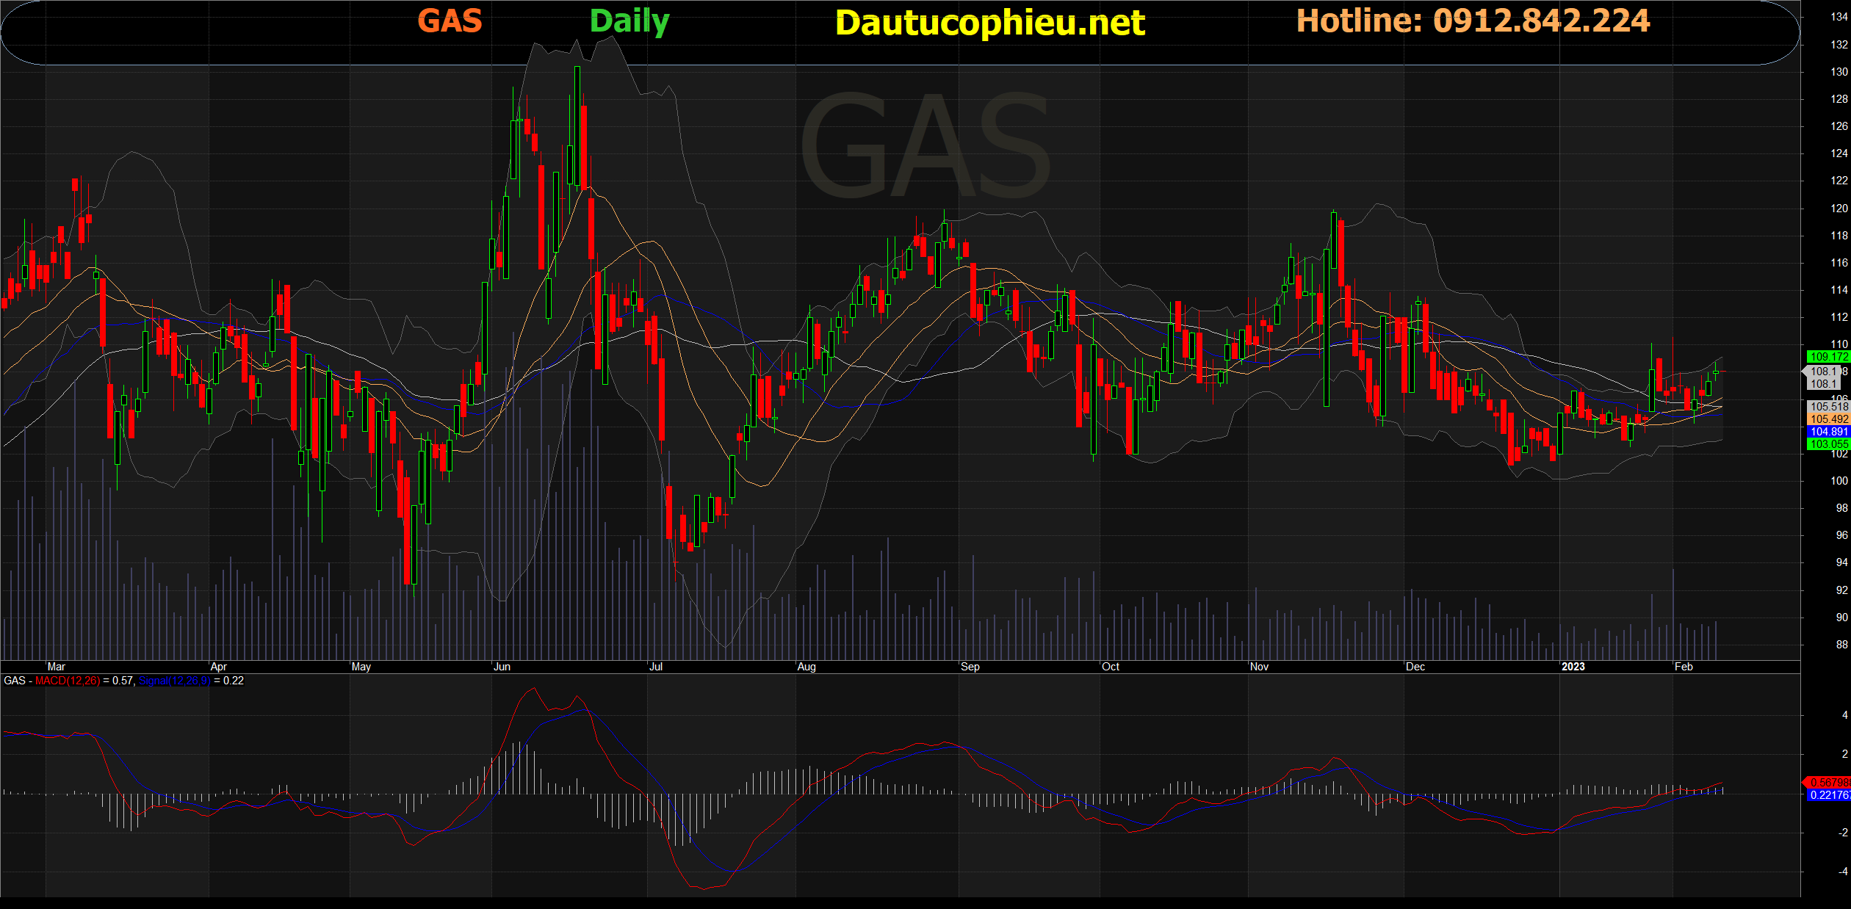Screen dimensions: 1851x909
Task: Click the blue Signal(12,26,9) indicator label
Action: (174, 681)
